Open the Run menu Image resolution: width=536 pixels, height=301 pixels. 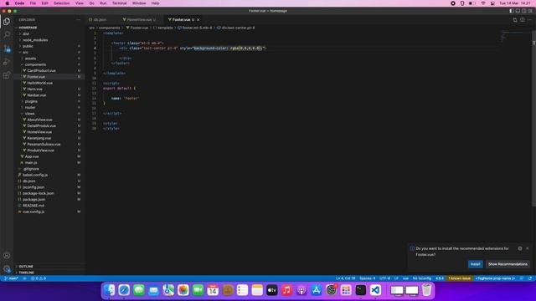click(x=103, y=3)
